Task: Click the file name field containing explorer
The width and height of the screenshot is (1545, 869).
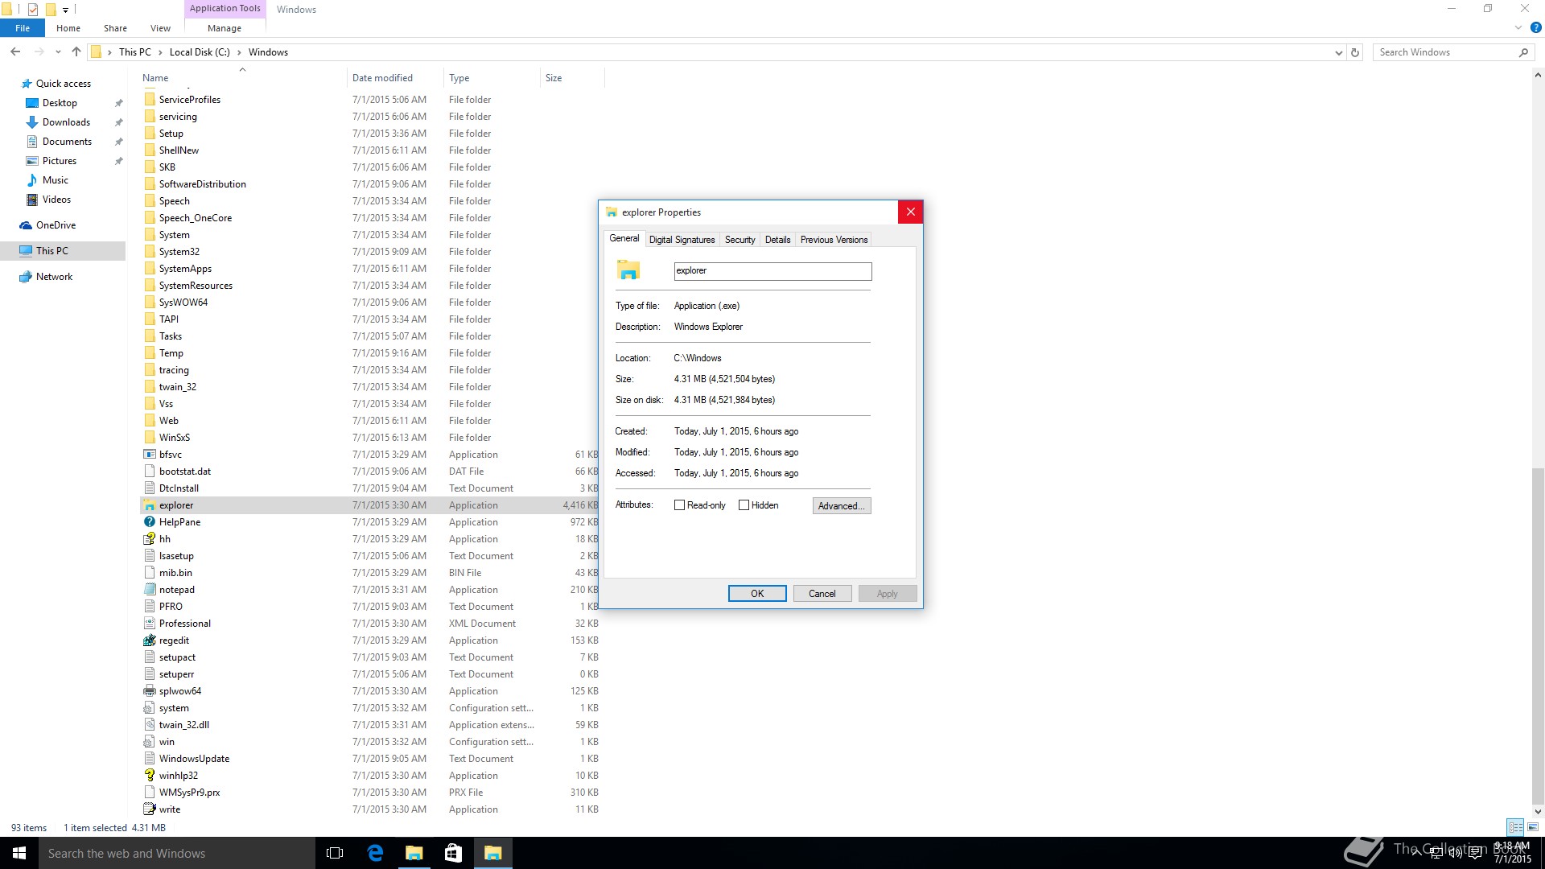Action: [x=772, y=271]
